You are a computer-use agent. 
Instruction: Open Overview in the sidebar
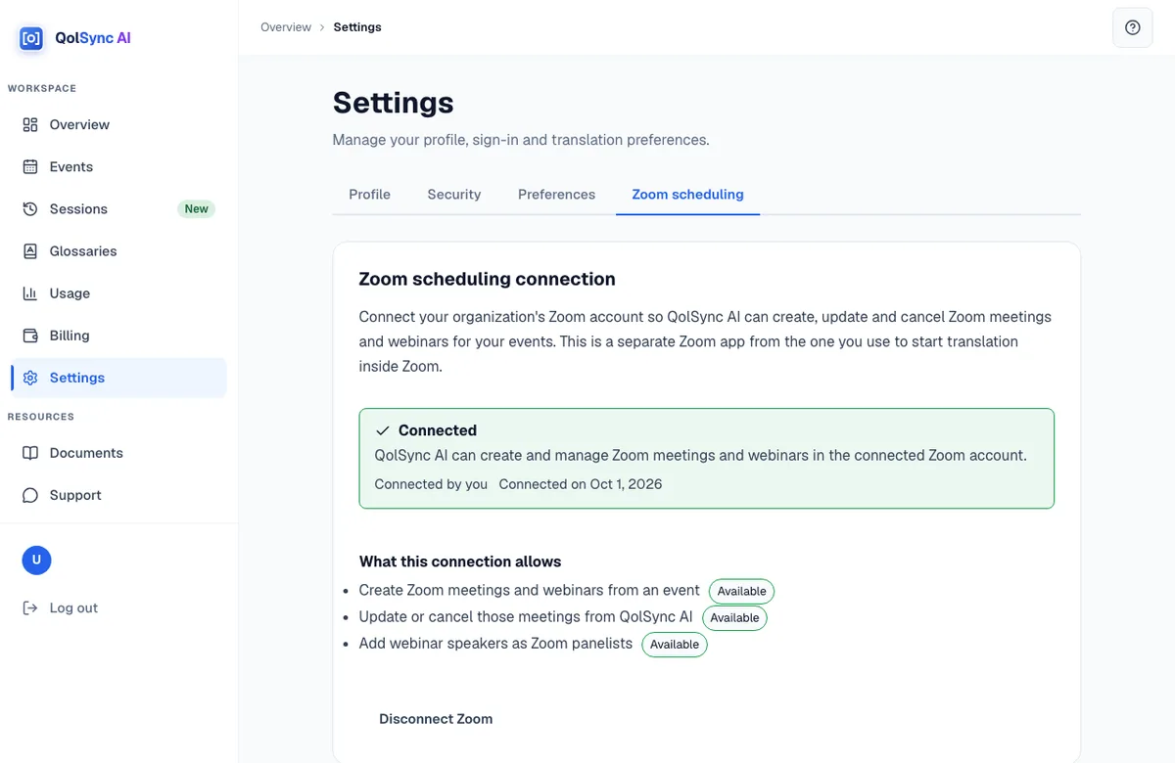pyautogui.click(x=118, y=124)
